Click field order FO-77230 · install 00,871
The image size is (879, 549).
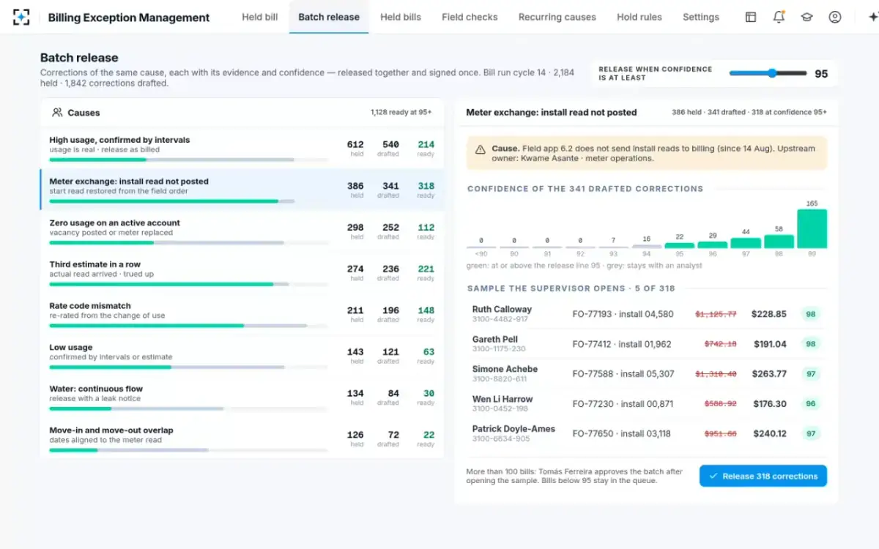pos(623,404)
